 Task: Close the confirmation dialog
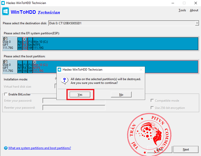[141, 70]
